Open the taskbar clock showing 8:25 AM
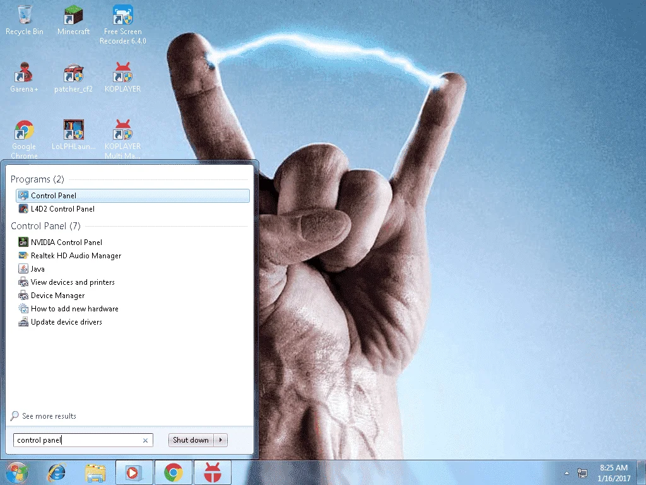The image size is (646, 485). click(x=613, y=472)
